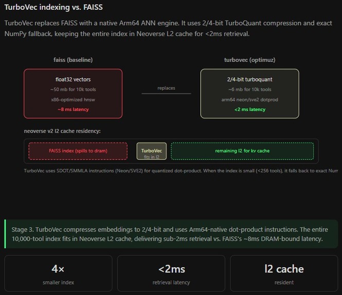Click the '<2ms' retrieval latency stat

point(171,273)
